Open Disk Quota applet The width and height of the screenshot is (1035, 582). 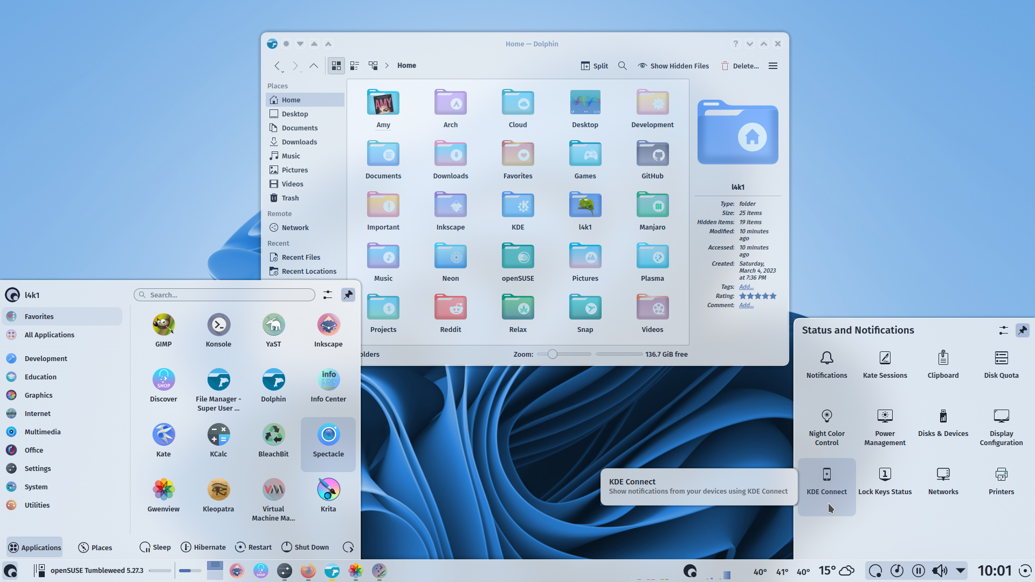click(x=1001, y=364)
